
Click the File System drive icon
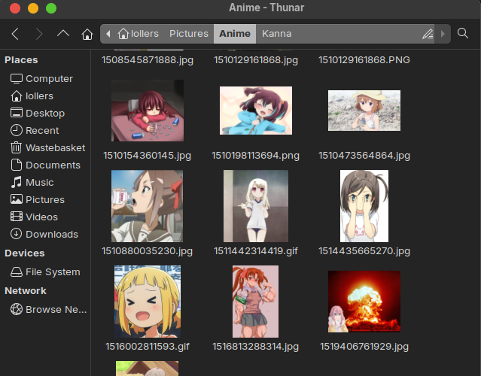17,271
